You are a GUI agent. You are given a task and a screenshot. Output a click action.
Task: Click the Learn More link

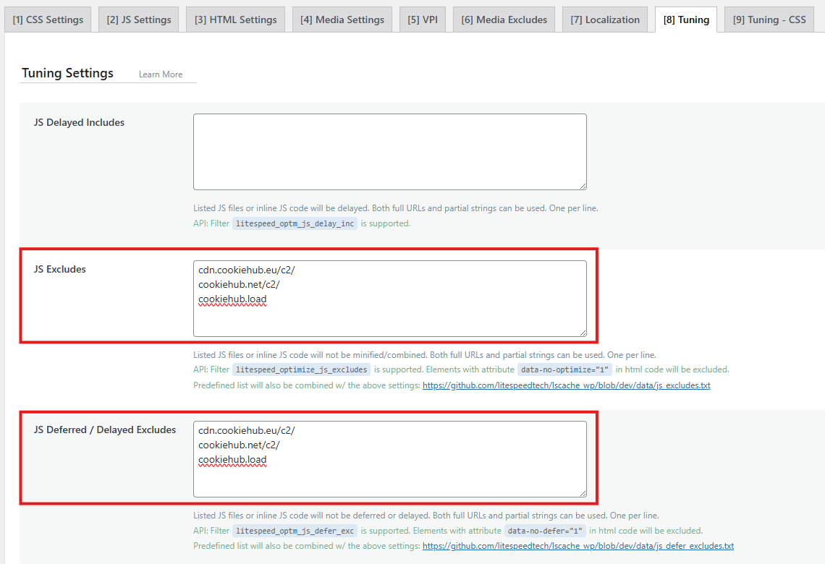click(x=161, y=74)
